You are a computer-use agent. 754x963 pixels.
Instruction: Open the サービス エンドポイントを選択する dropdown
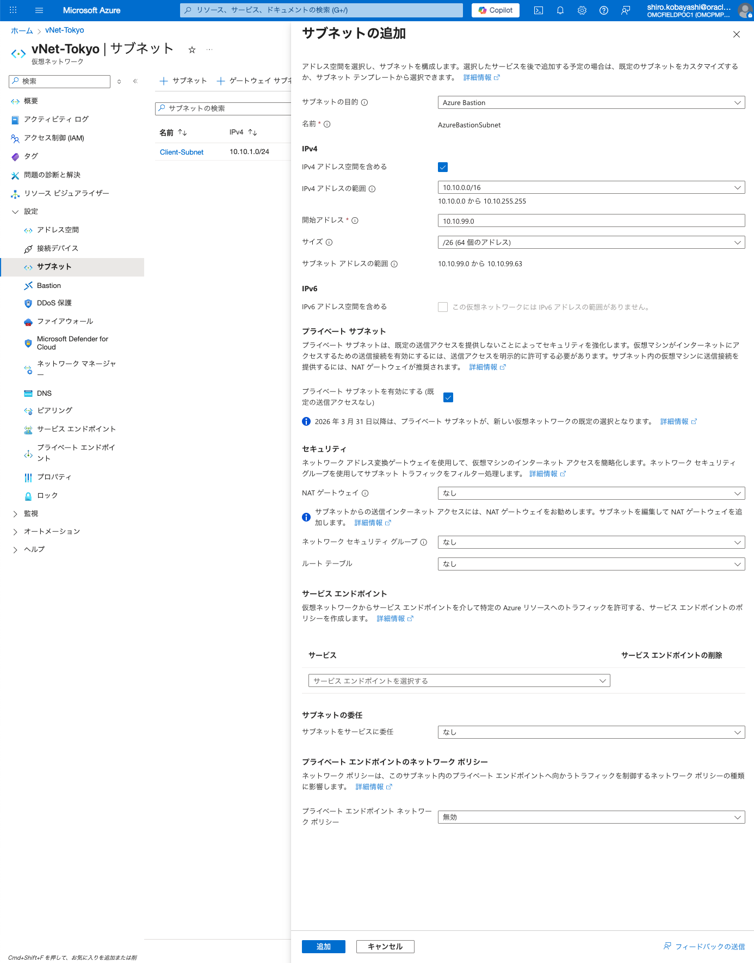(459, 680)
